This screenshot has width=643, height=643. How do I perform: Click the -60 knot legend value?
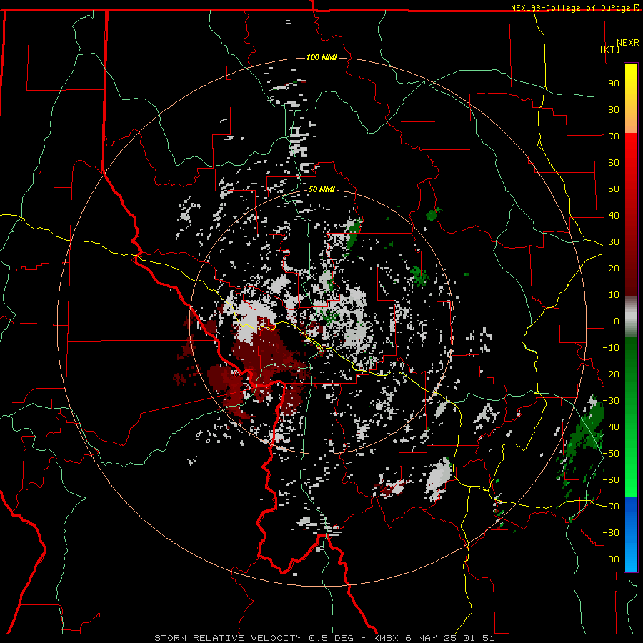(x=611, y=480)
